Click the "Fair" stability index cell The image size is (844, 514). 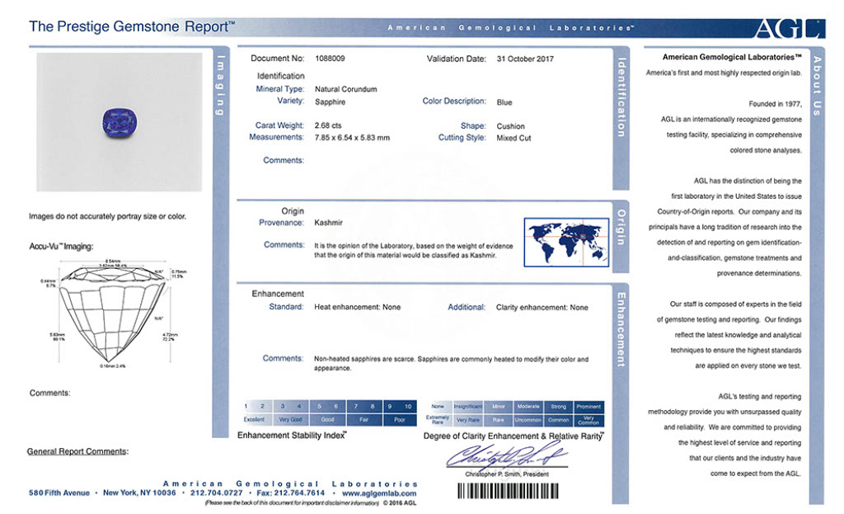364,420
